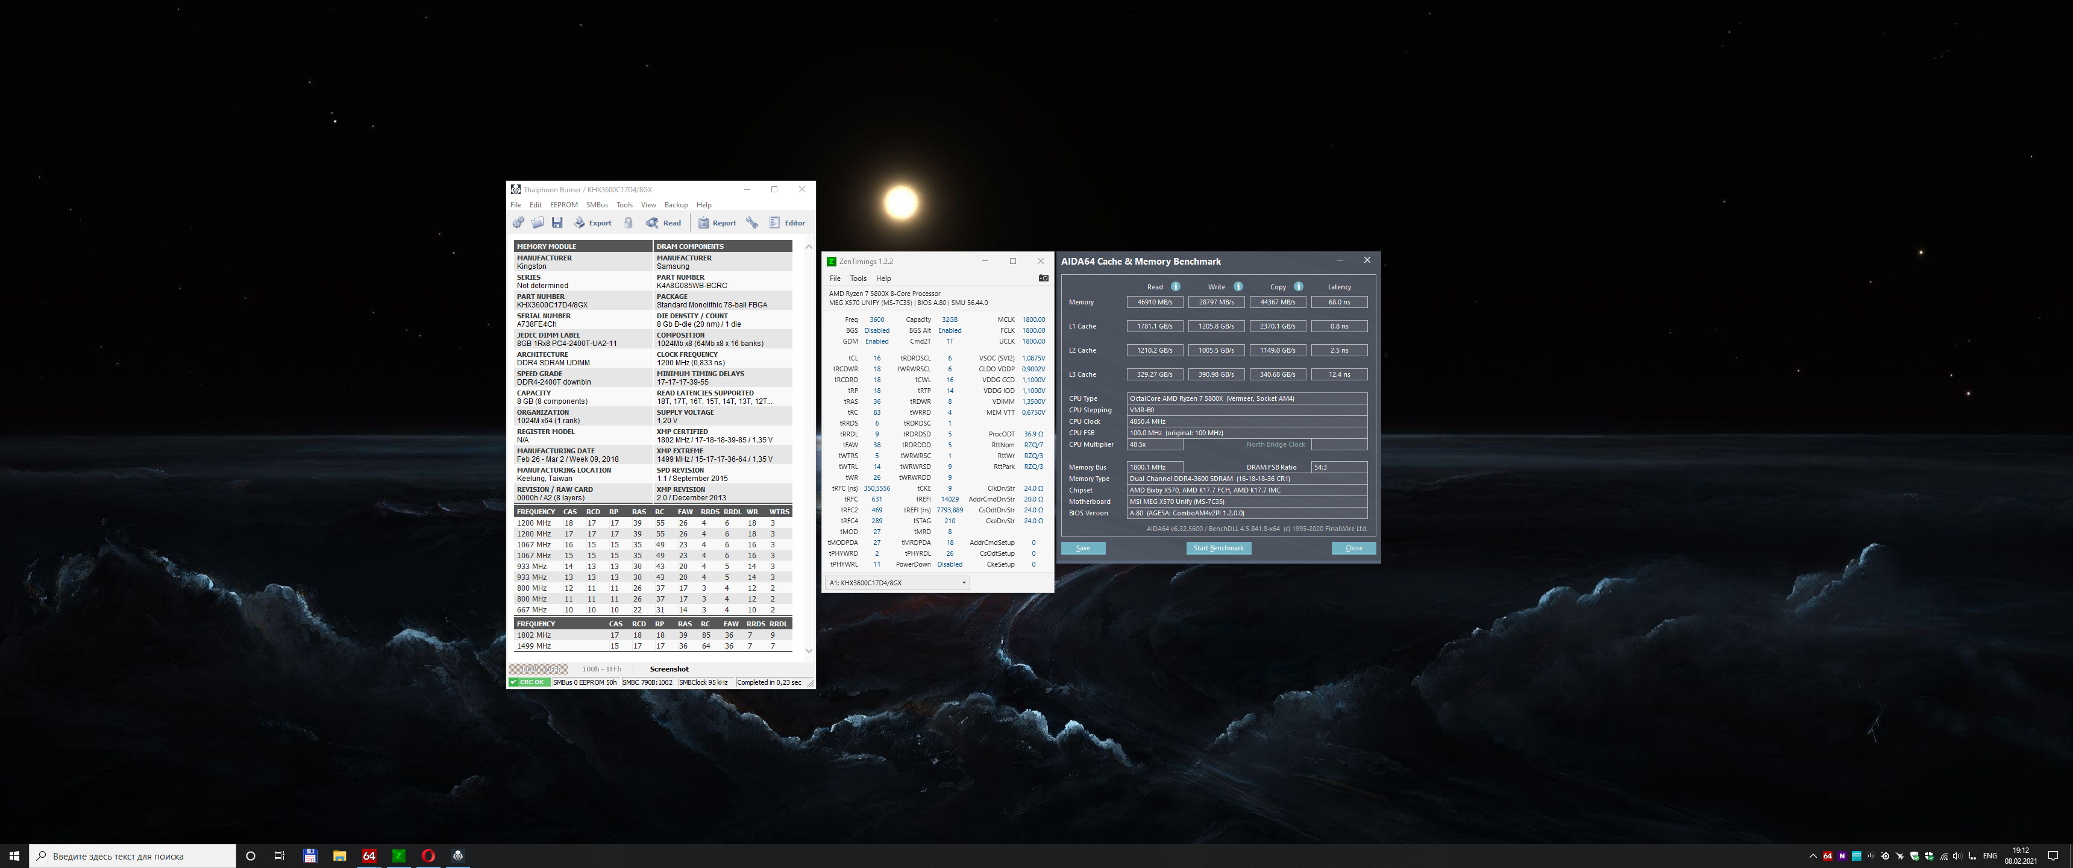The height and width of the screenshot is (868, 2073).
Task: Click the floppy disk save icon in Thaiphoon Burner
Action: [557, 223]
